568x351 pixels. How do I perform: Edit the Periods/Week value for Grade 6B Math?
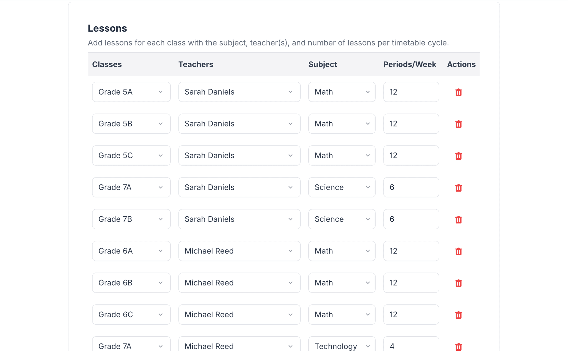(411, 283)
